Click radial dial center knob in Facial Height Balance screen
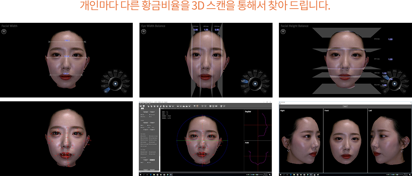412x176 pixels. tap(394, 84)
